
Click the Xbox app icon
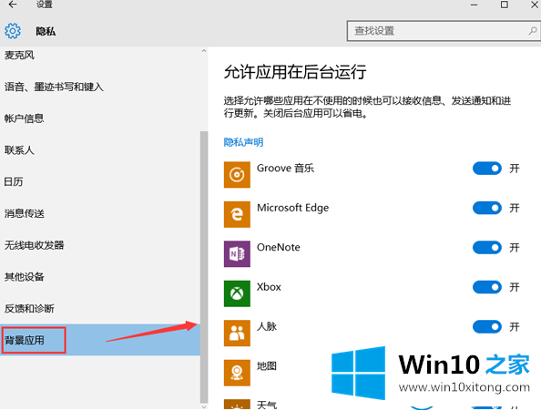pyautogui.click(x=237, y=293)
